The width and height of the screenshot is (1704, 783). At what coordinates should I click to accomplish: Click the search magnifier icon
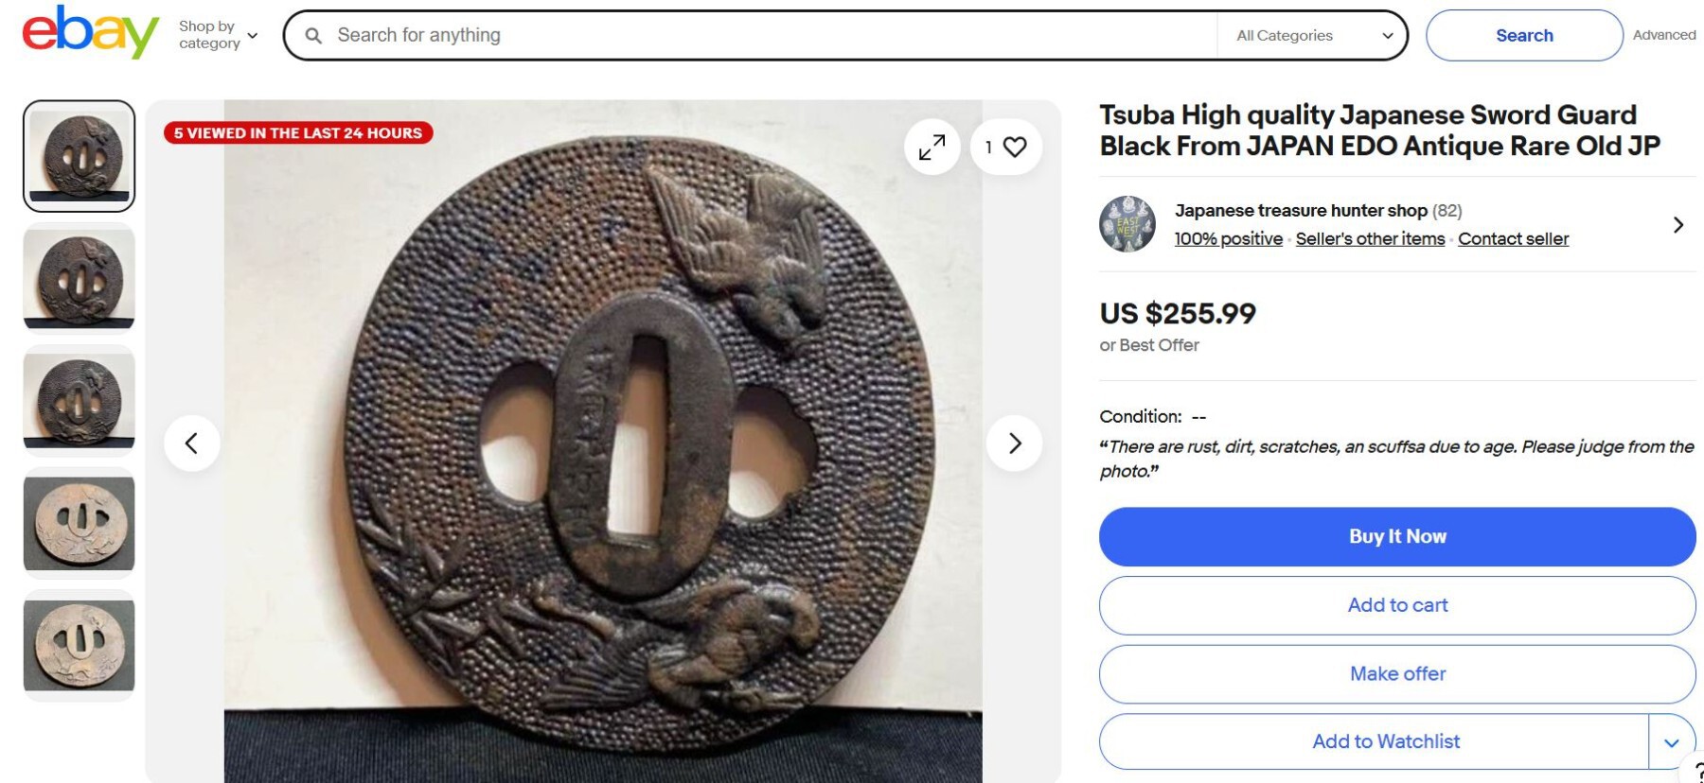pos(313,36)
